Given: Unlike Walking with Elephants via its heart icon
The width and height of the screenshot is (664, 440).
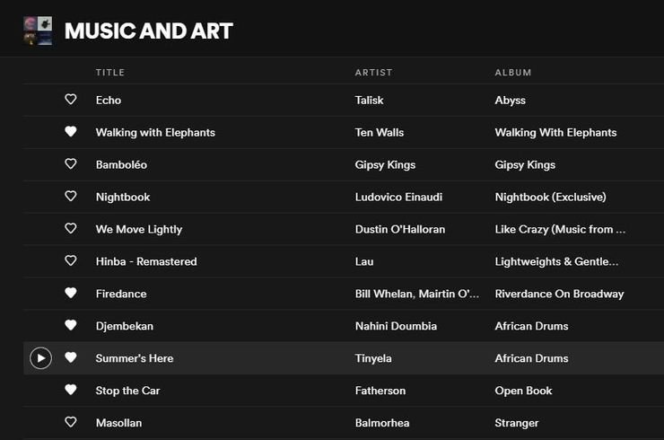Looking at the screenshot, I should (71, 131).
